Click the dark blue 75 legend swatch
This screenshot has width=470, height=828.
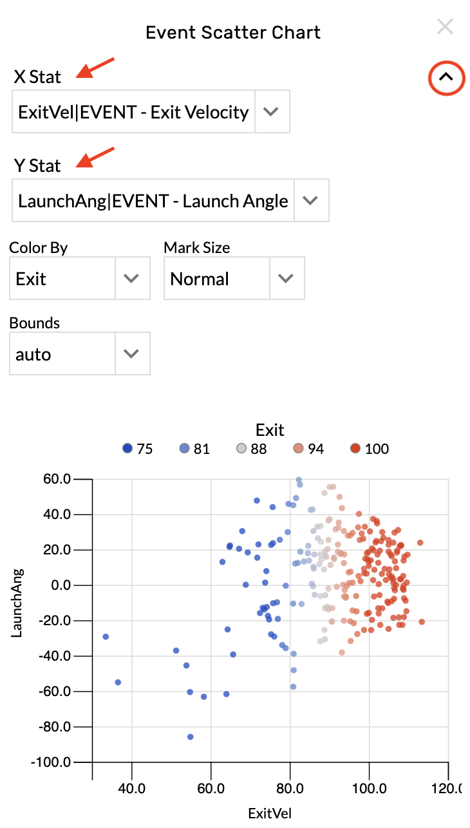(127, 449)
